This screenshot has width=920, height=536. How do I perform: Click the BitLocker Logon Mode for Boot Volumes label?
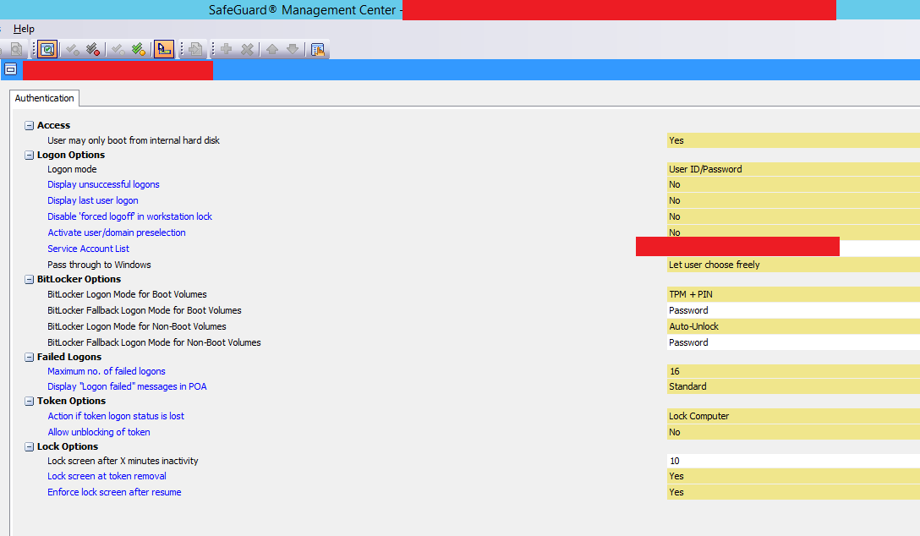click(128, 294)
